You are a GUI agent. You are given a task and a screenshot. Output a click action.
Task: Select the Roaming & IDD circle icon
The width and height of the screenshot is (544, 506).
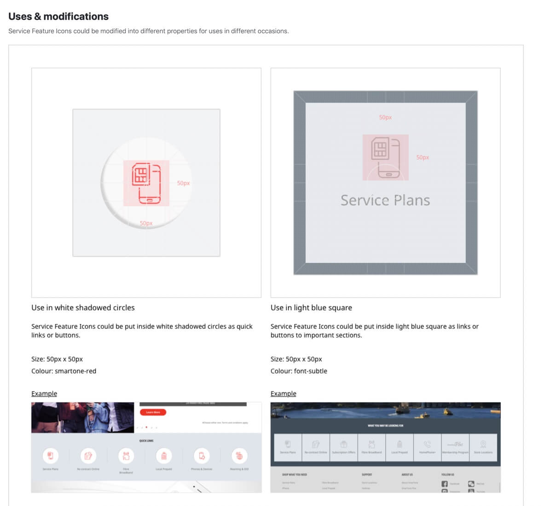click(239, 456)
